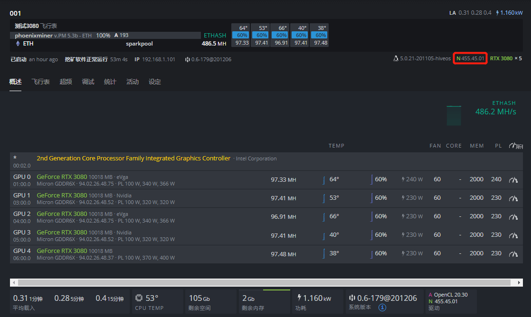Click the overclock-all icon in the table header

click(515, 146)
